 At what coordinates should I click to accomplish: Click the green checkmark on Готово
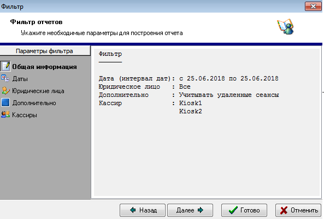click(x=233, y=210)
